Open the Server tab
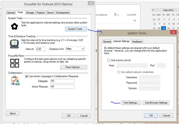179x124 pixels. coord(50,13)
